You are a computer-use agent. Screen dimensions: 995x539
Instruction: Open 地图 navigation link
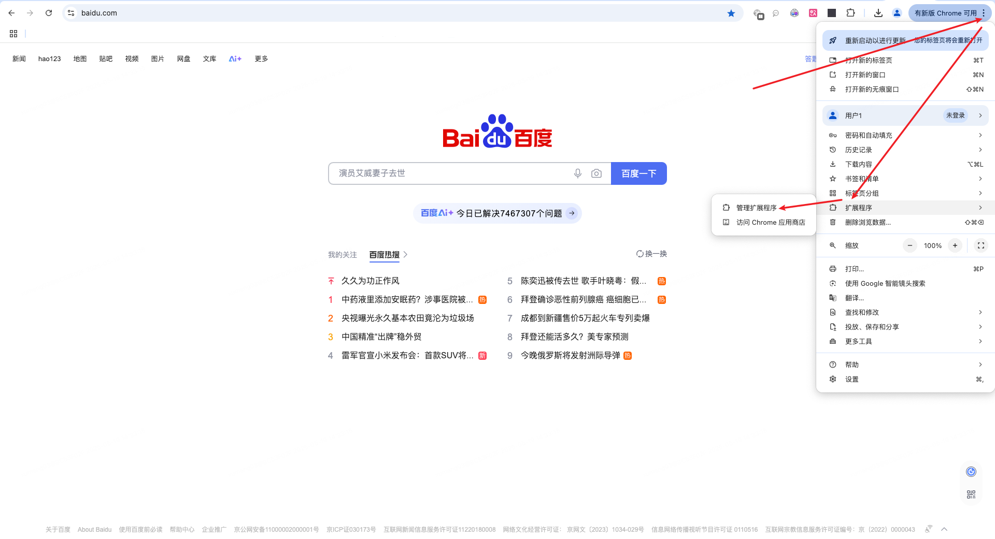pos(80,59)
